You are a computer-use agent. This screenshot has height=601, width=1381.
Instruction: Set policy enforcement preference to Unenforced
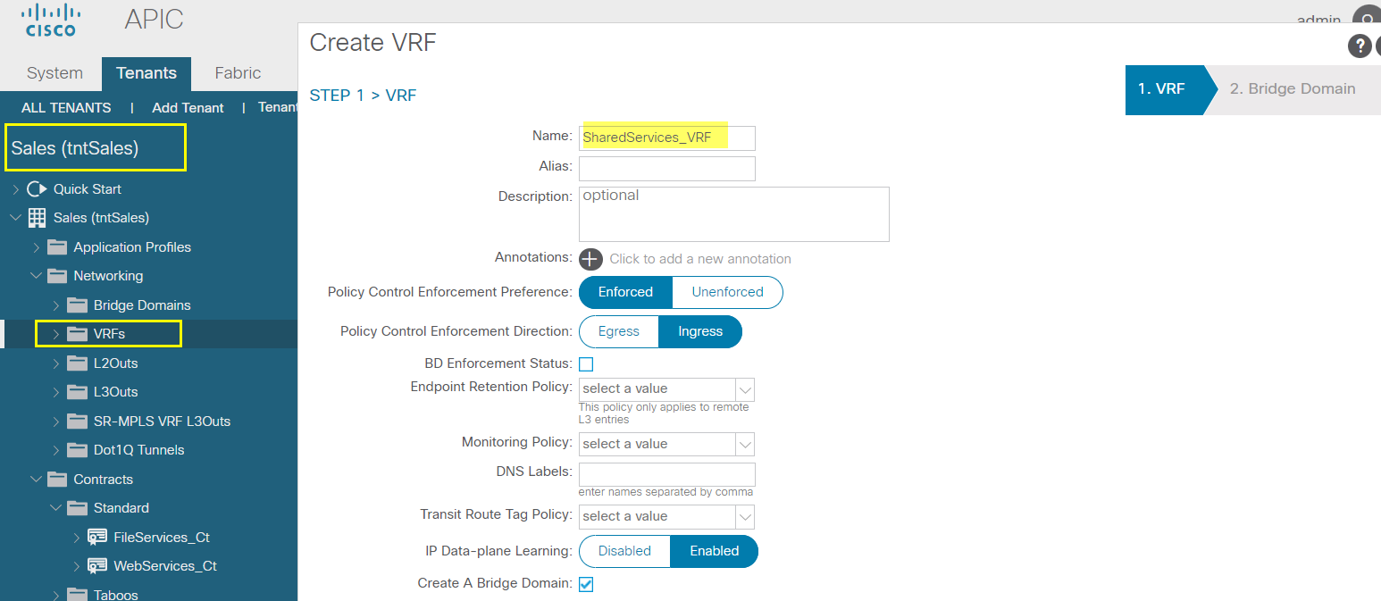tap(727, 292)
